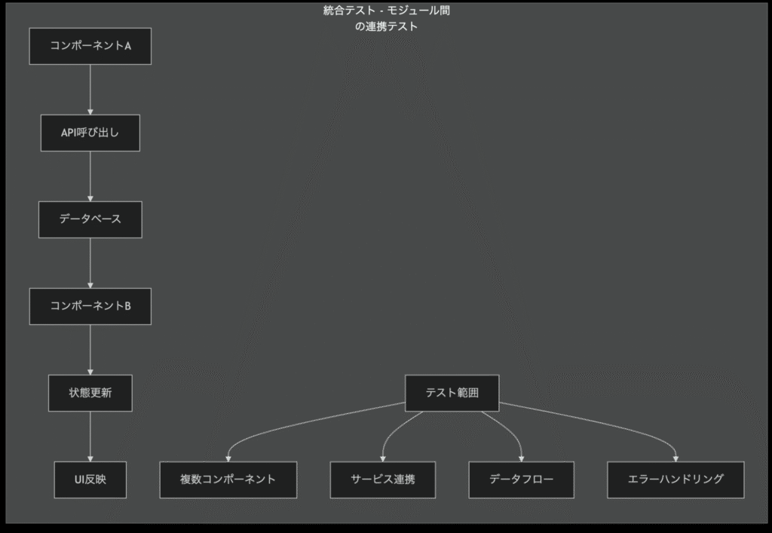The height and width of the screenshot is (533, 772).
Task: Click the arrow from コンポーネントA to API呼び出し
Action: tap(90, 89)
